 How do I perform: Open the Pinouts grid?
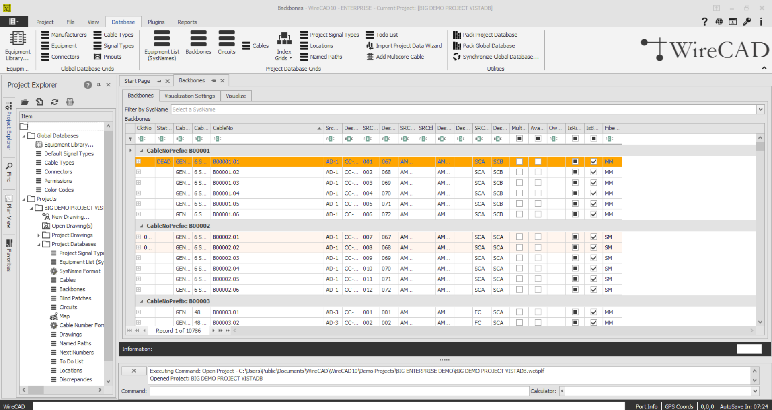coord(107,57)
